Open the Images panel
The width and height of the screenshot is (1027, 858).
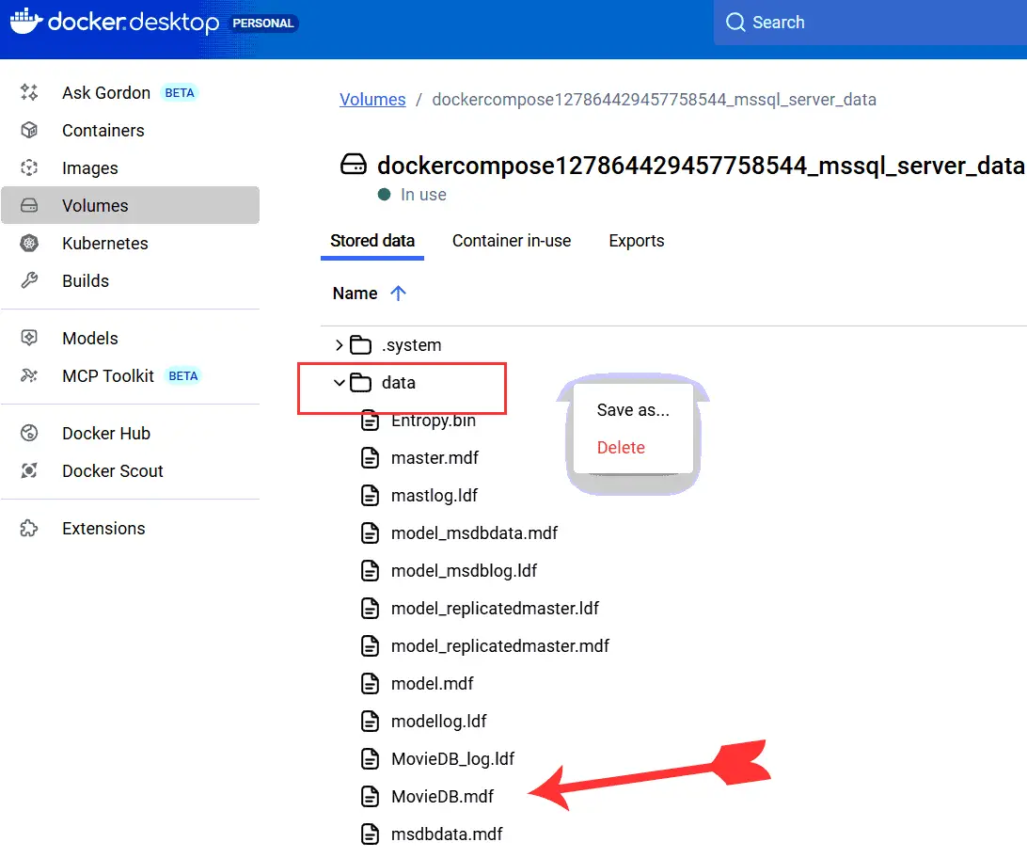29,167
